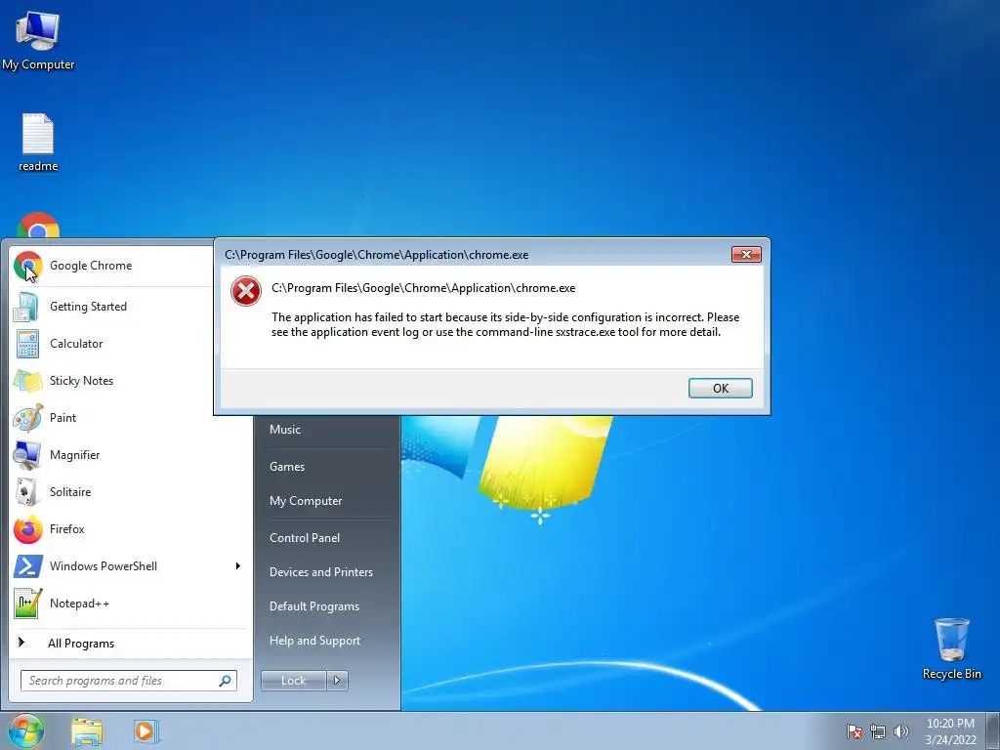1000x750 pixels.
Task: Open Devices and Printers
Action: tap(320, 572)
